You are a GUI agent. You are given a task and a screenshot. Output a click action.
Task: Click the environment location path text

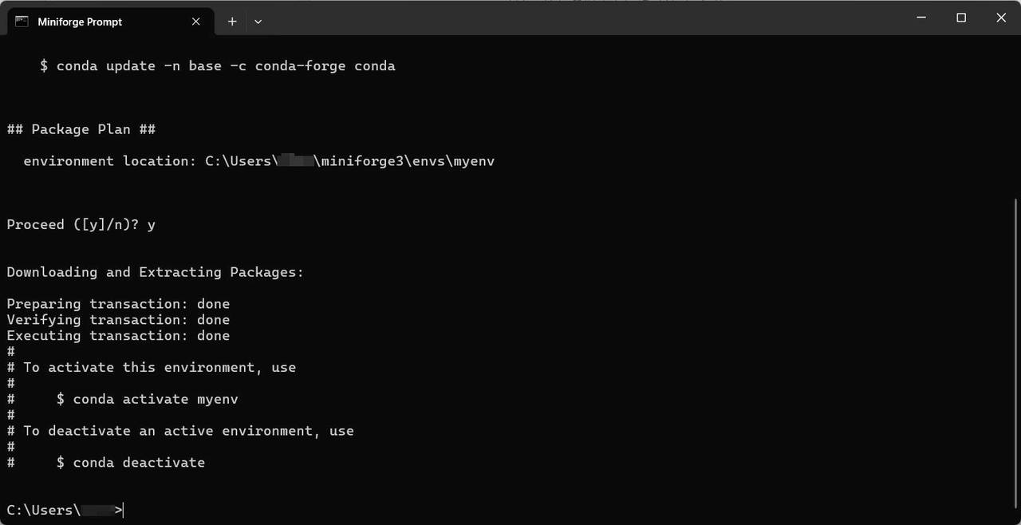[350, 161]
